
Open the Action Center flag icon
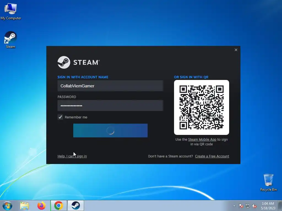click(x=241, y=206)
